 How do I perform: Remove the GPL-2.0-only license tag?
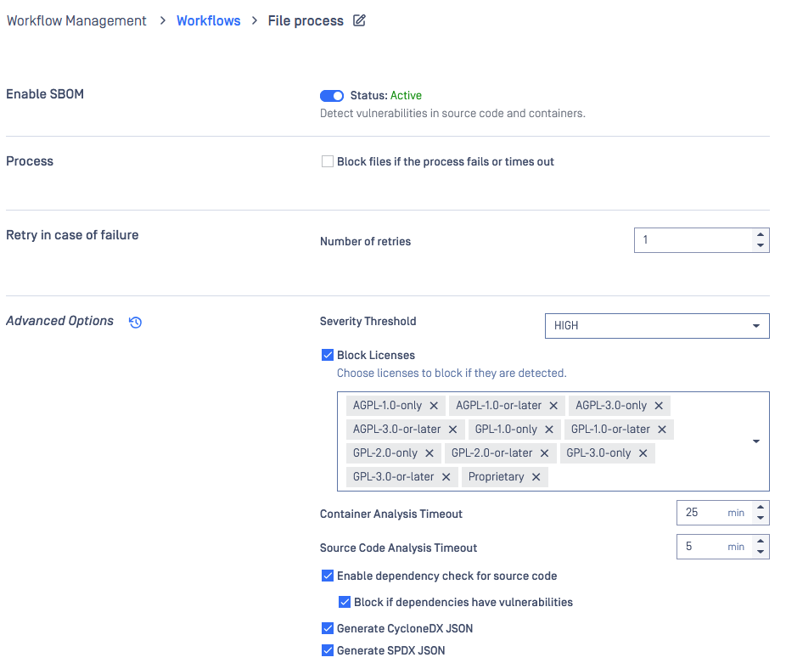(x=429, y=453)
